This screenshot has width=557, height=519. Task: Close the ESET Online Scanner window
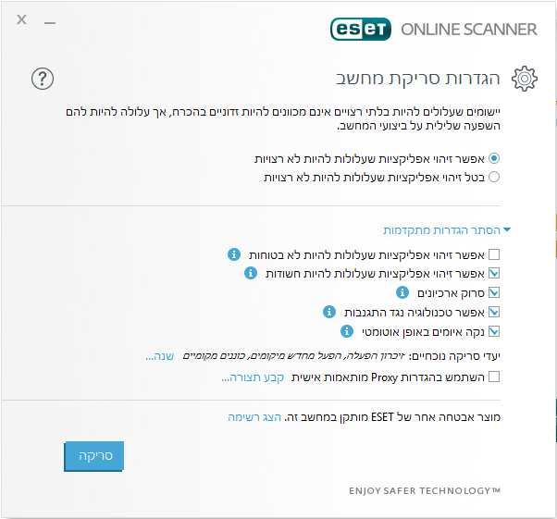tap(21, 19)
